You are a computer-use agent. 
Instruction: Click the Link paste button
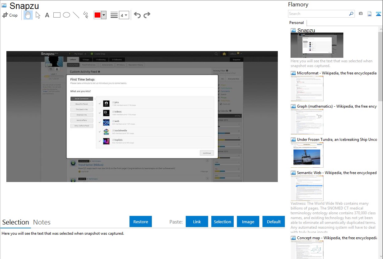197,222
